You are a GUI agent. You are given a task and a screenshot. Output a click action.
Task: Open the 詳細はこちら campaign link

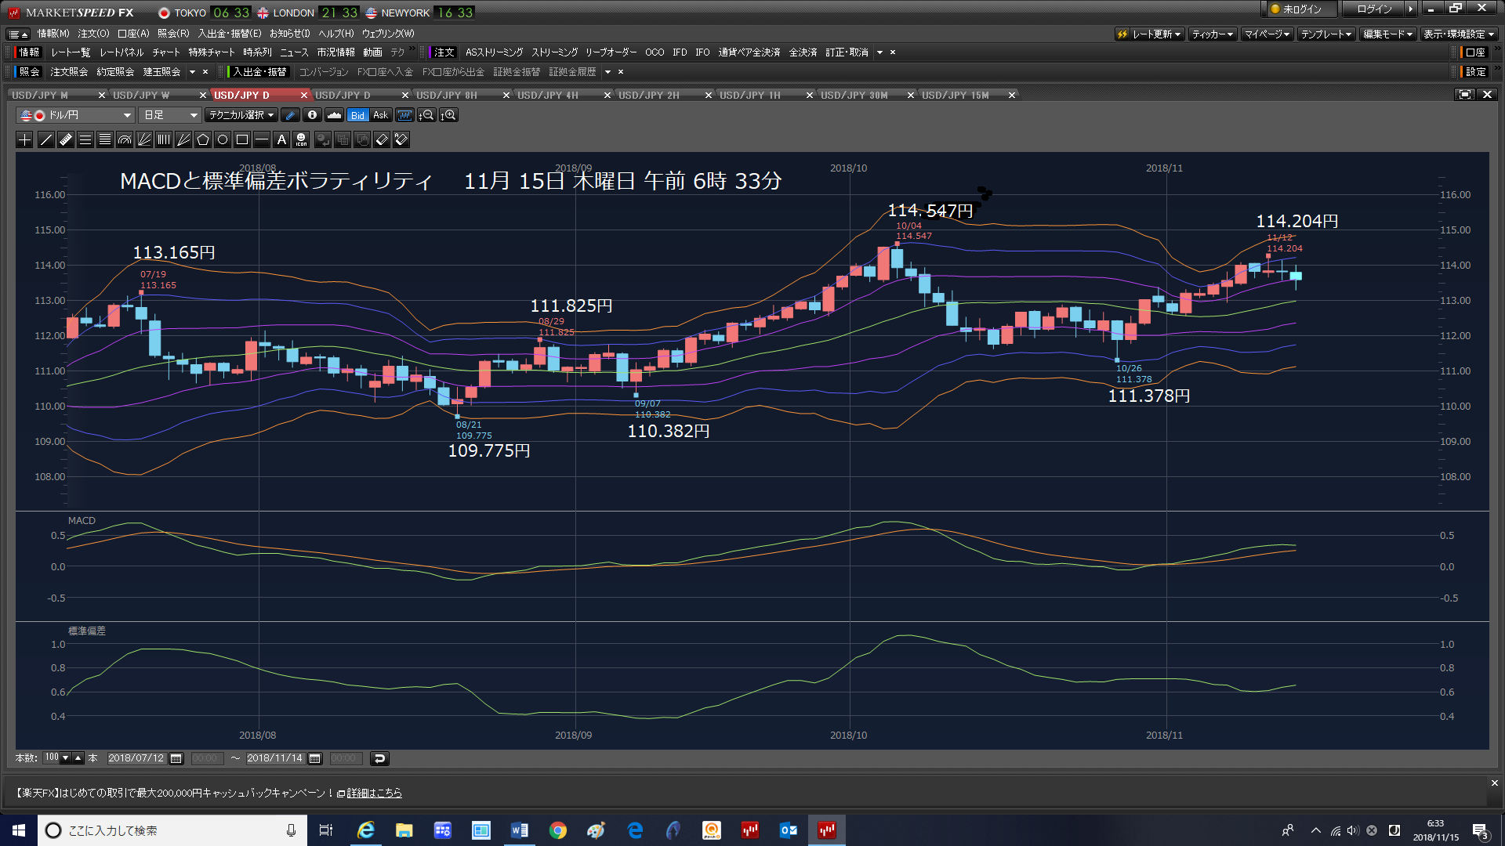point(374,793)
